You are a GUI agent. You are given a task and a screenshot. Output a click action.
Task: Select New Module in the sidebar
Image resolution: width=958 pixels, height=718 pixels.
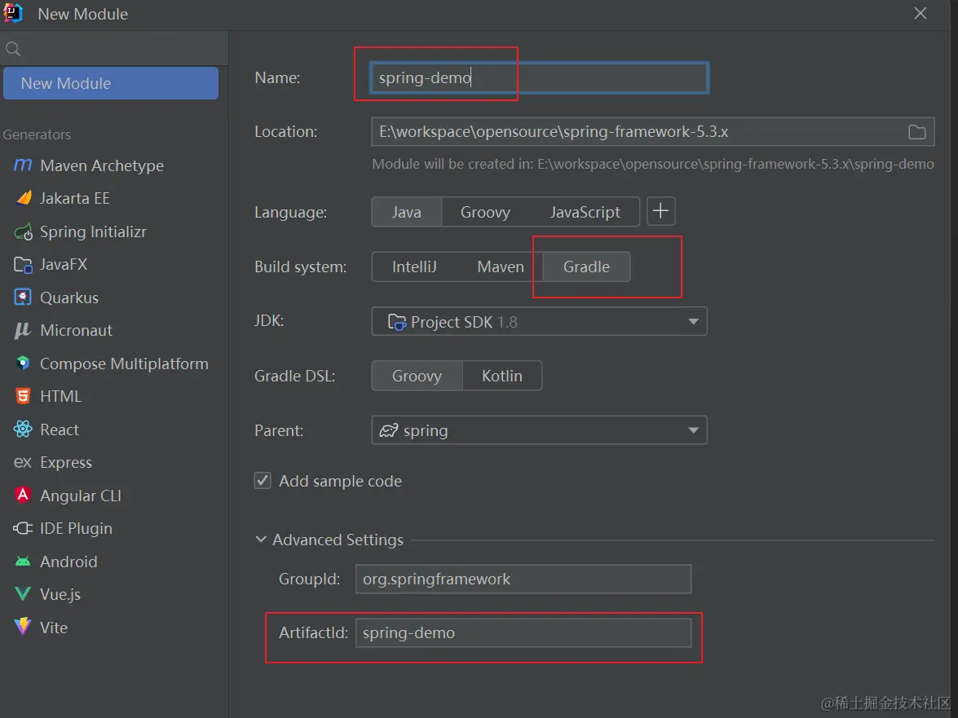[110, 83]
